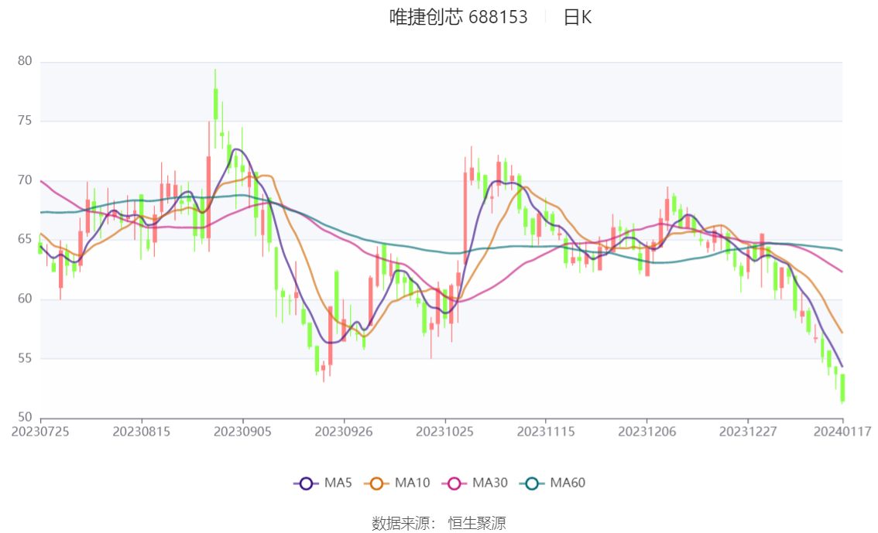Click y-axis value 65
Viewport: 878px width, 533px height.
(25, 239)
